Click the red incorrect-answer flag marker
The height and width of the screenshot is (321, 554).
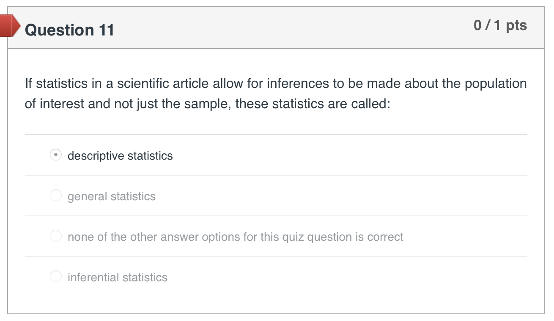8,26
